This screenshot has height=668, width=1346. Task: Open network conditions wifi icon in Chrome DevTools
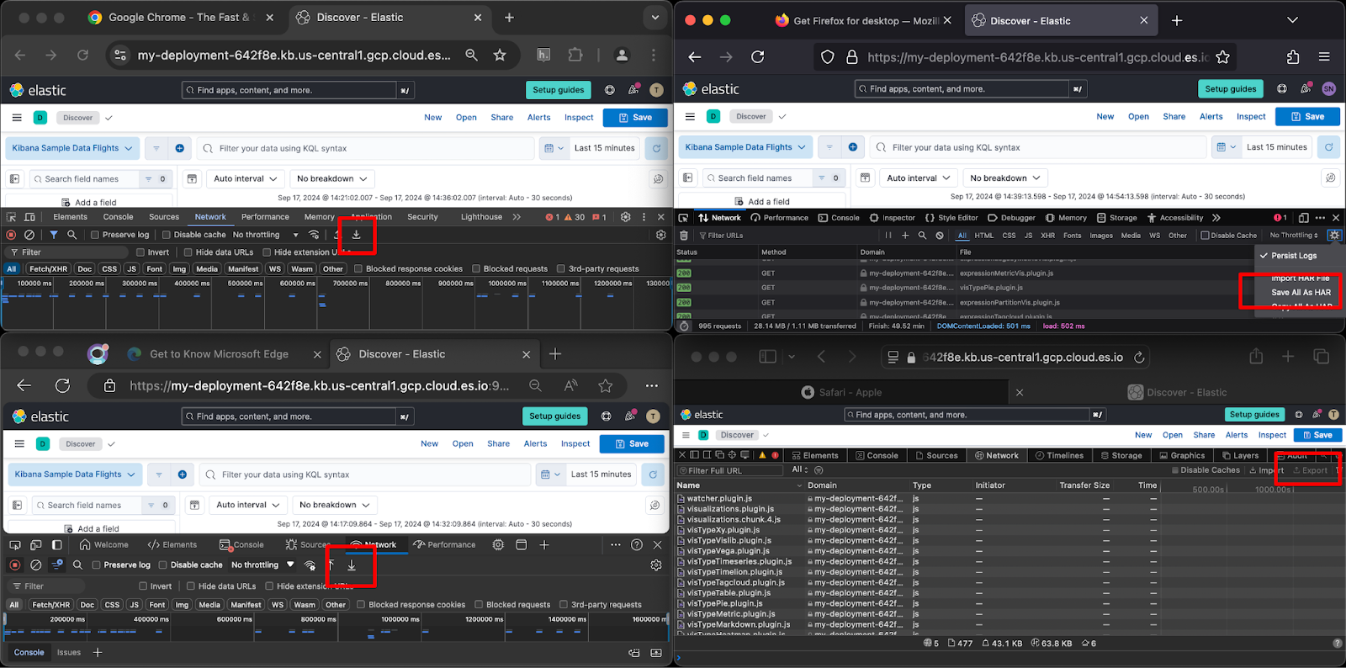(314, 235)
